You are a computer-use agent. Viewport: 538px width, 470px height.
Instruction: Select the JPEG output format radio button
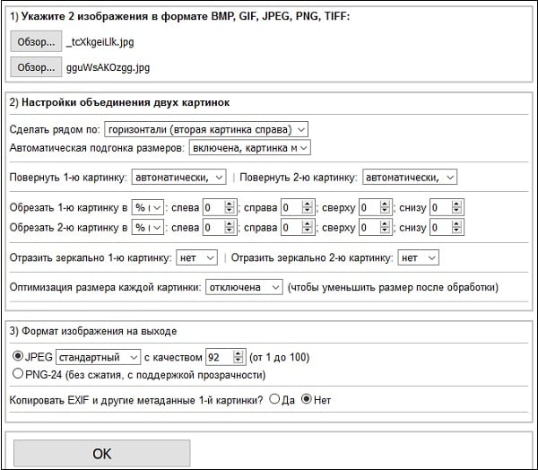[19, 357]
